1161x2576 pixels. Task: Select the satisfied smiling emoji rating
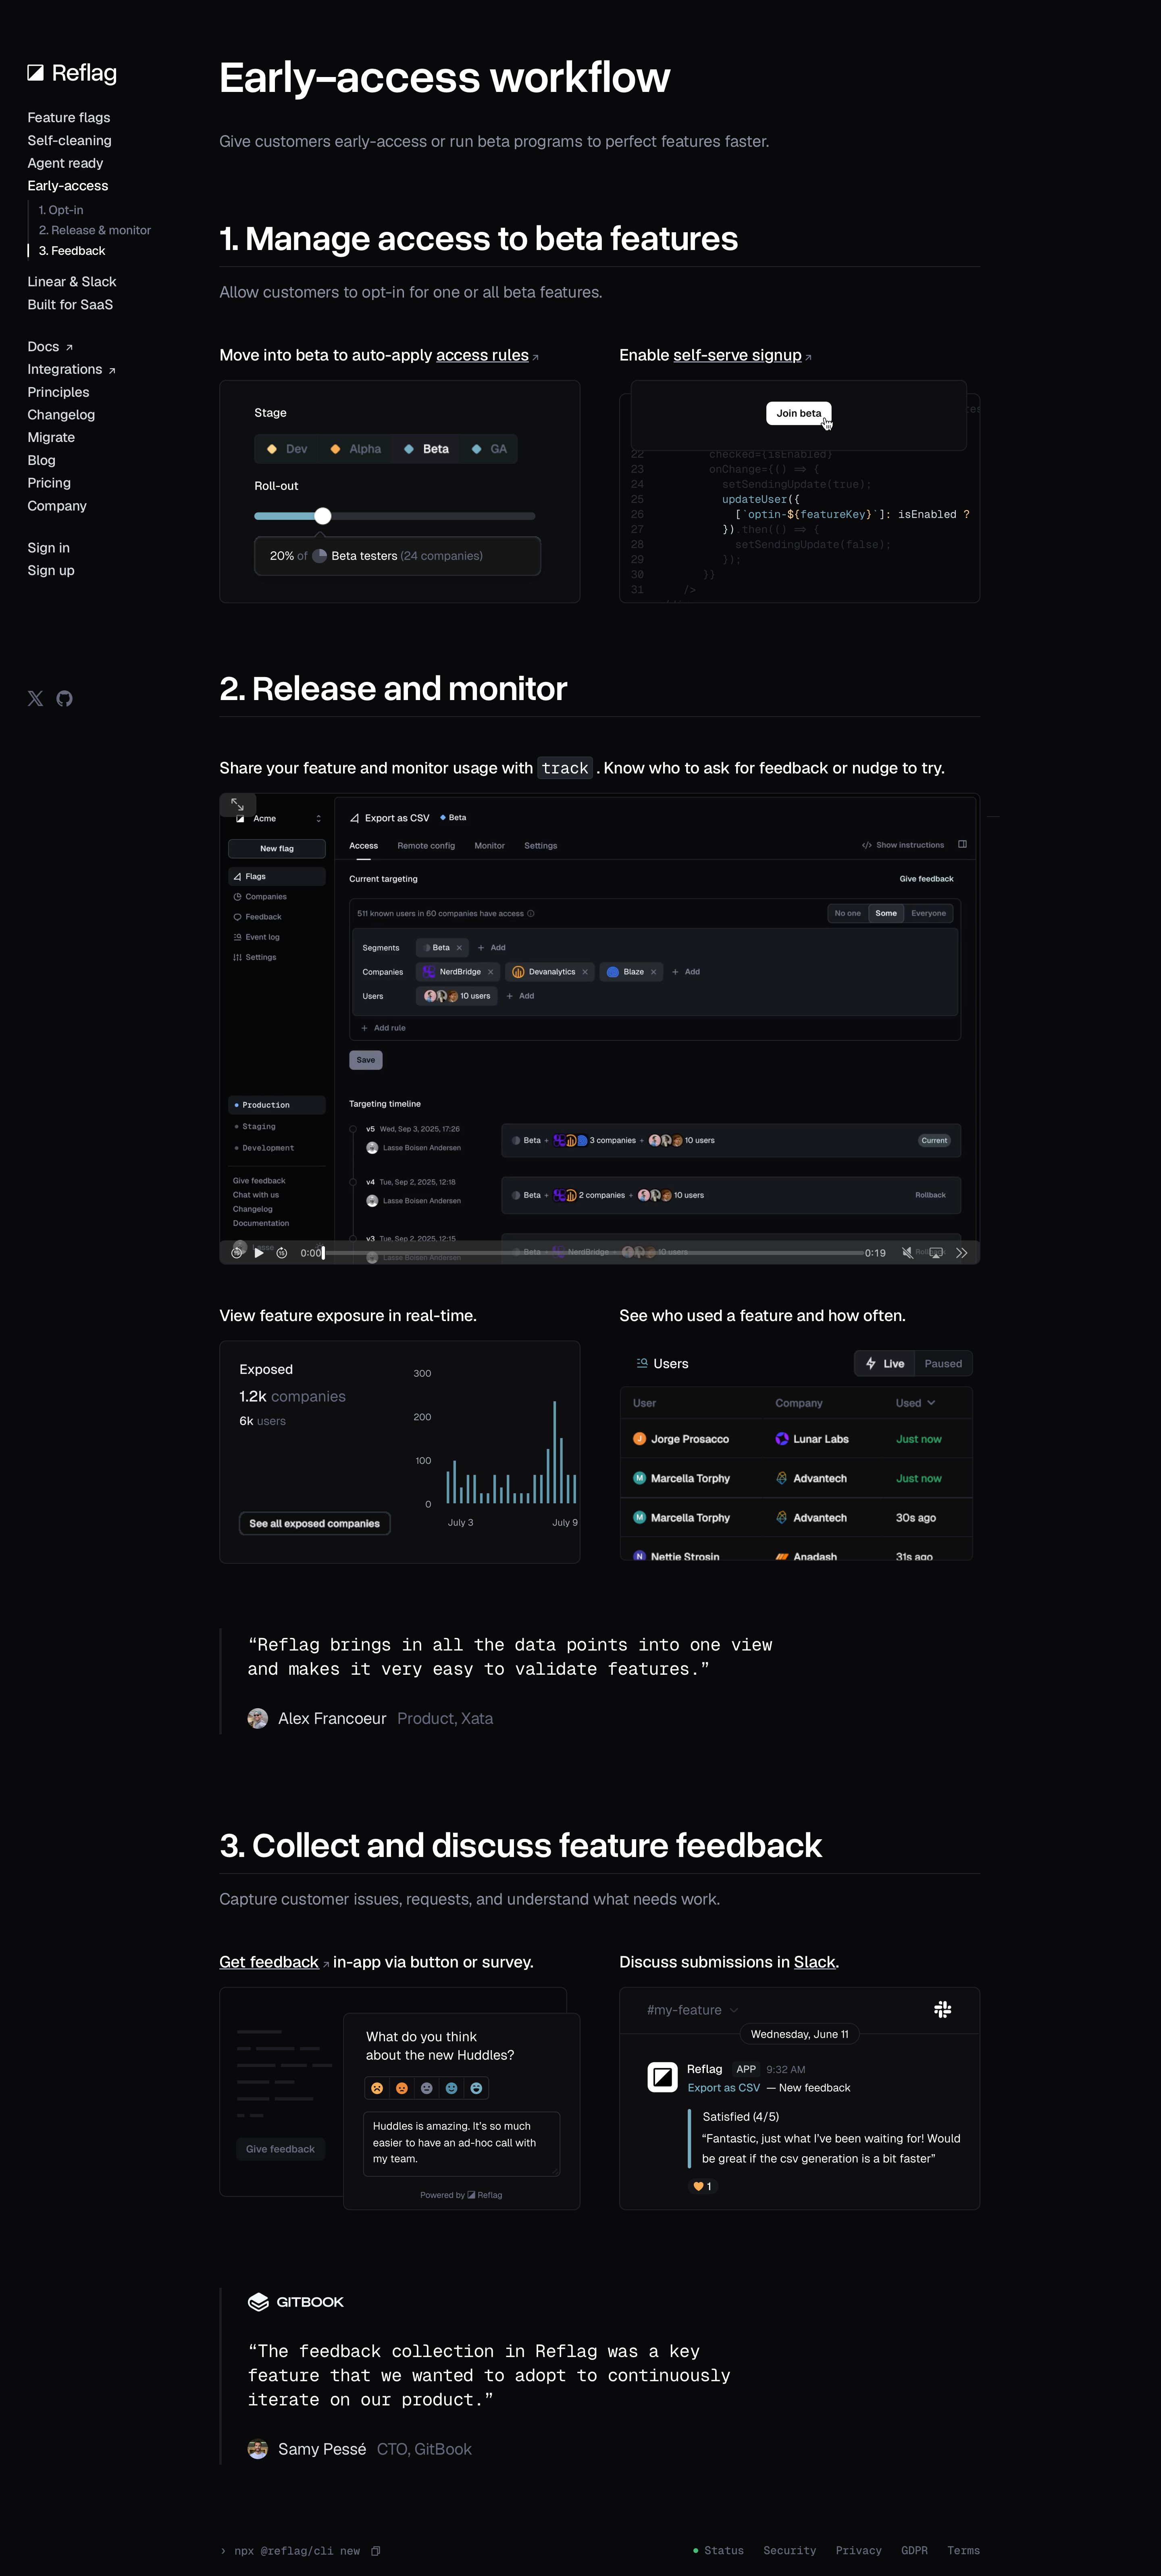[x=451, y=2088]
